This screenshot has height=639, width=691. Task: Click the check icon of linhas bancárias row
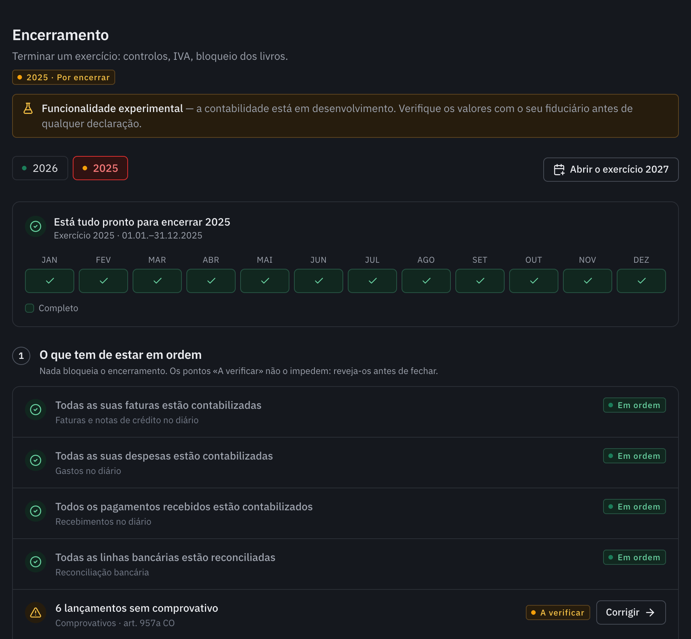(36, 562)
